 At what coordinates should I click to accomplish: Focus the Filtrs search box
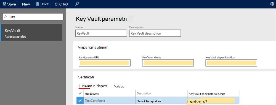[33, 17]
